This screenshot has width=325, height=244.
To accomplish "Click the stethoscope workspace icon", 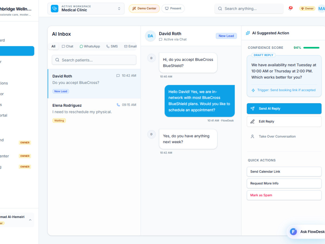I will point(55,8).
